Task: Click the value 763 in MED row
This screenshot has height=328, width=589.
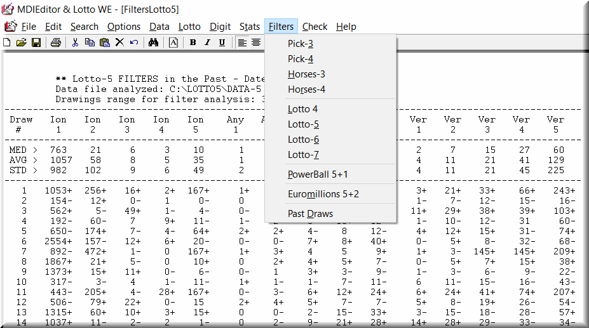Action: coord(58,150)
